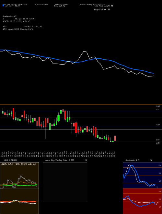This screenshot has height=214, width=162.
Task: Open the red RSI chart panel
Action: point(142,201)
